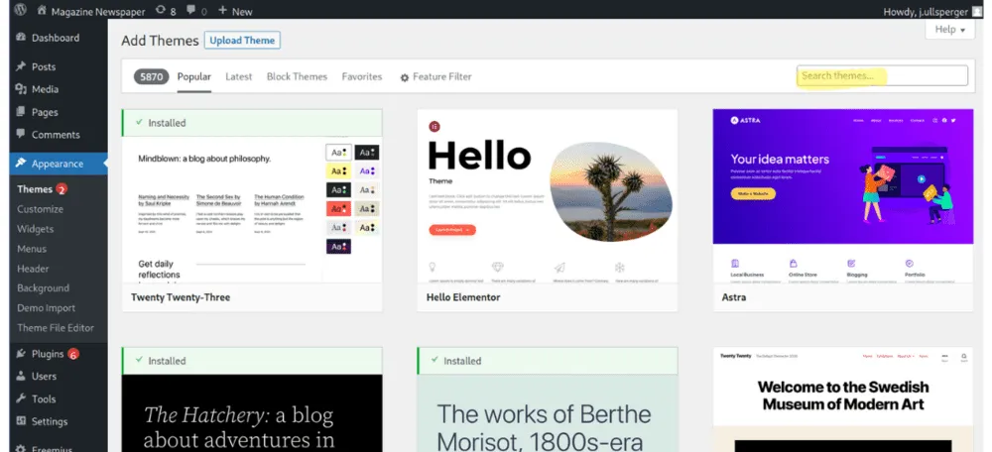Open the Demo Import submenu link

coord(47,308)
